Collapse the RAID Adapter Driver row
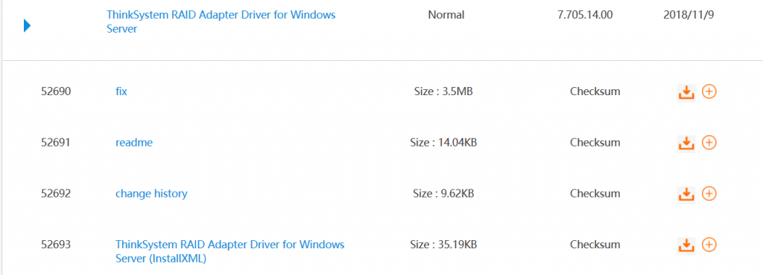Screen dimensions: 763x275 pyautogui.click(x=28, y=25)
